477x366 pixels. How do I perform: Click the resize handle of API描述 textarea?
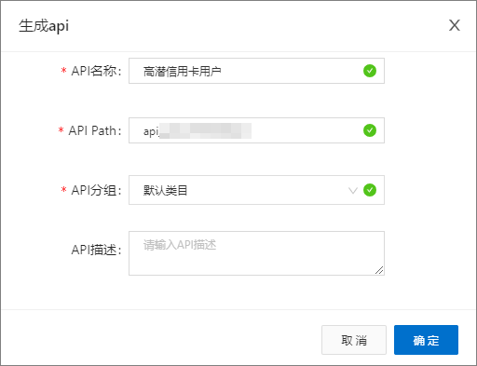(x=379, y=270)
